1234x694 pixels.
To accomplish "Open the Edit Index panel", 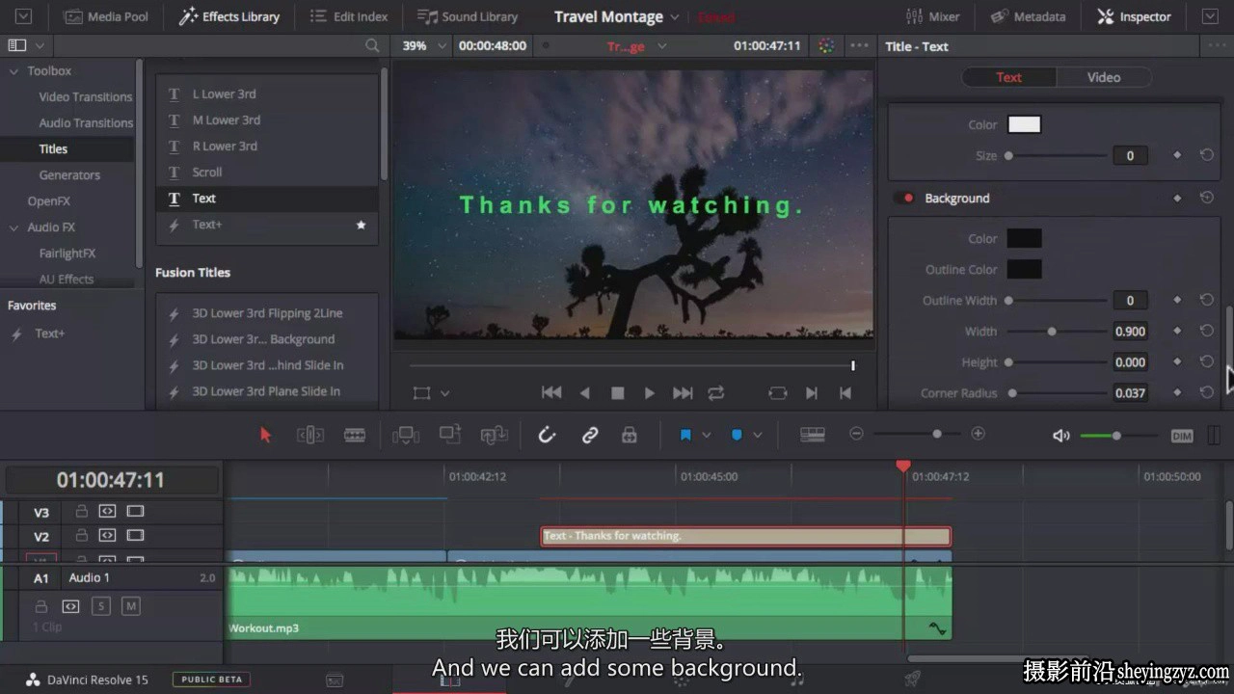I will [349, 16].
